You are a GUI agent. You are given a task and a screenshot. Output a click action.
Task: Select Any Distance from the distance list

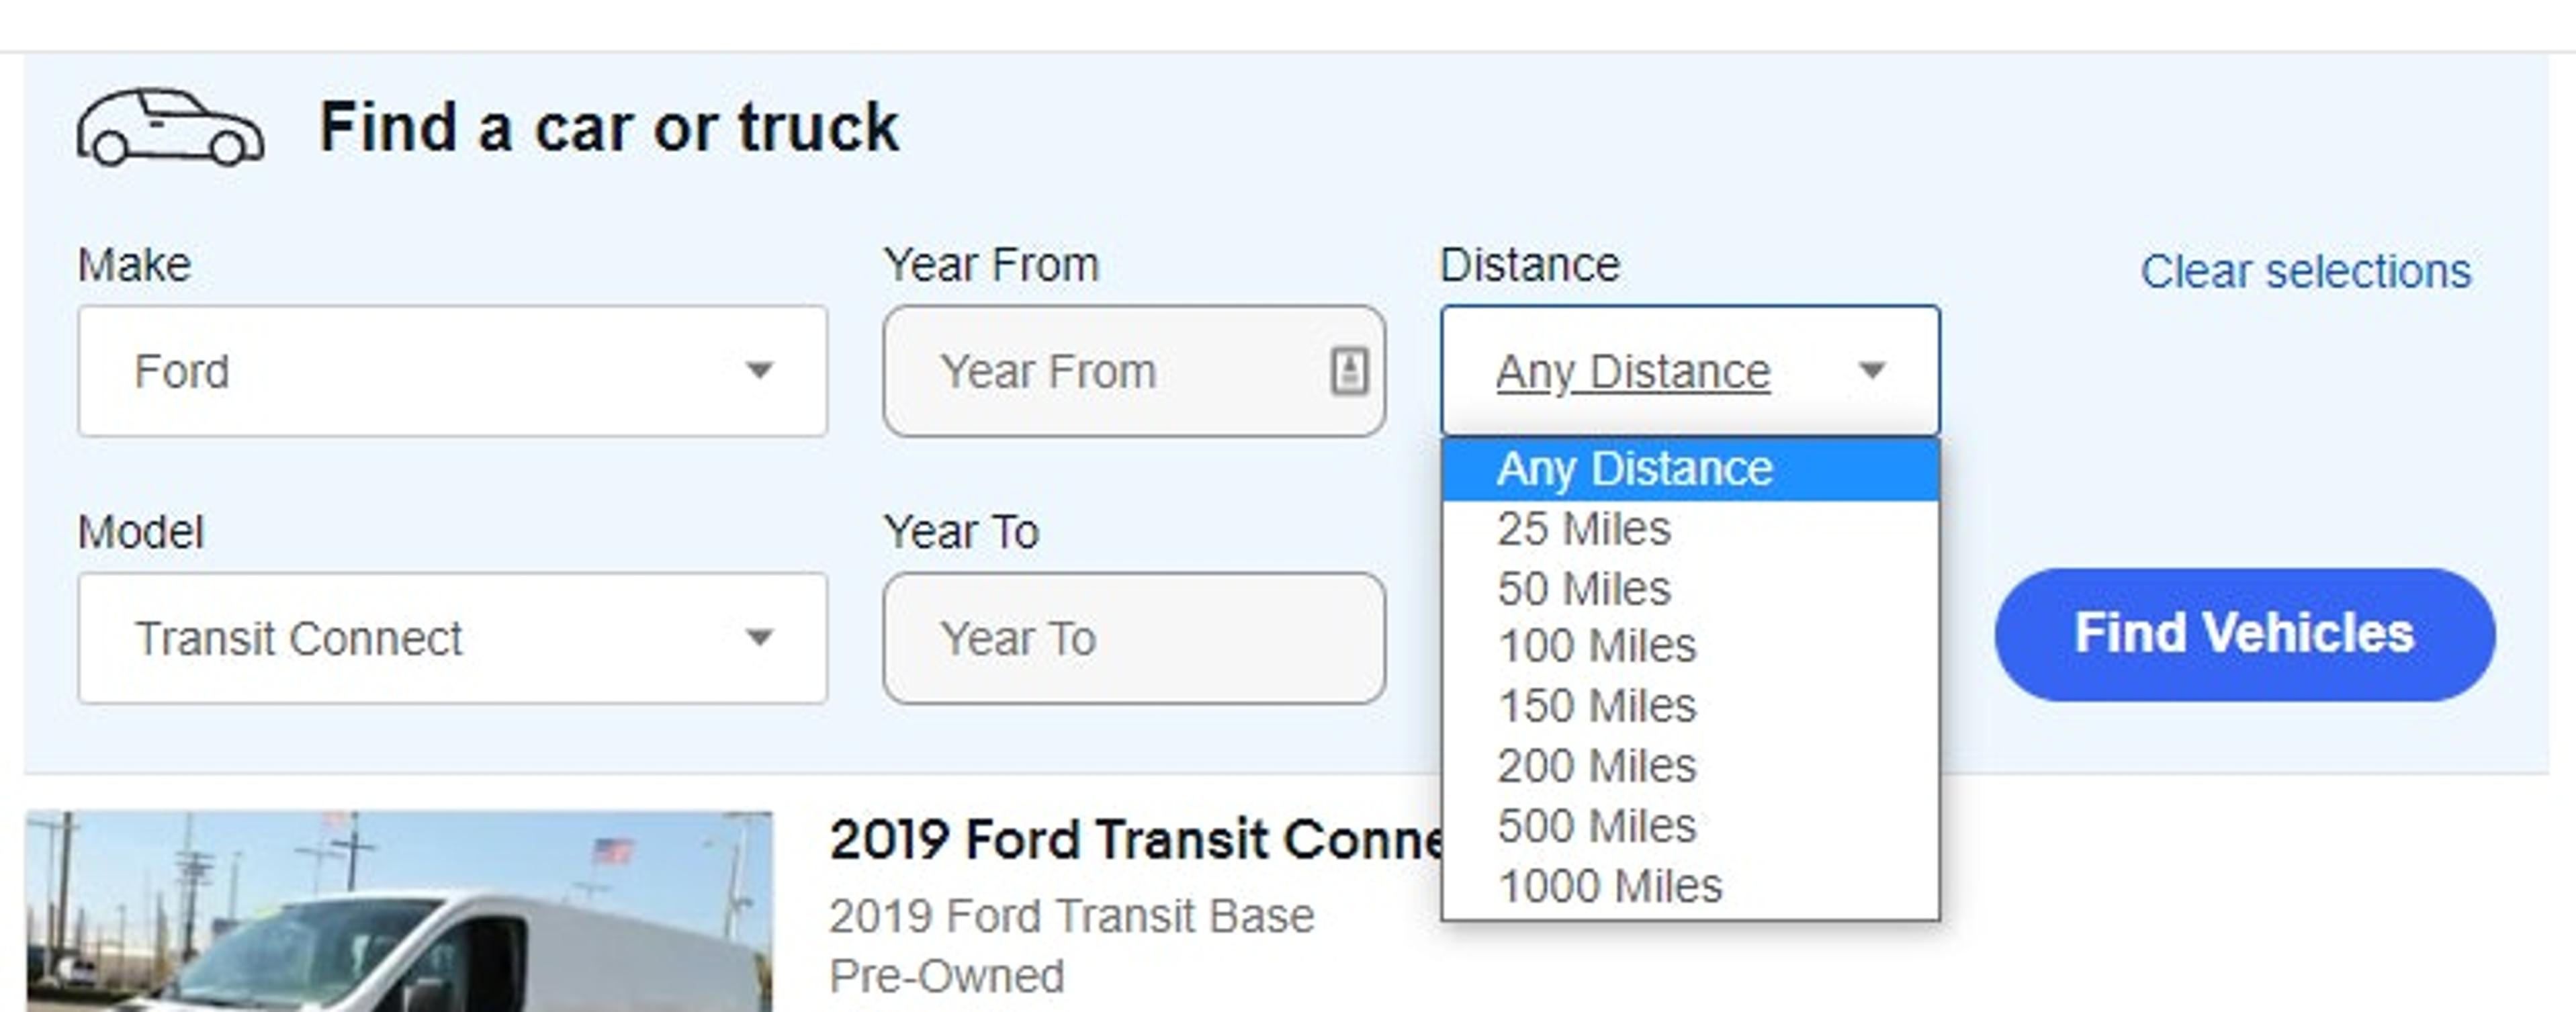1634,468
